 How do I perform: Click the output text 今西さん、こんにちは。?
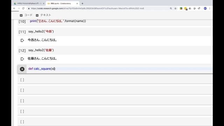coord(42,40)
